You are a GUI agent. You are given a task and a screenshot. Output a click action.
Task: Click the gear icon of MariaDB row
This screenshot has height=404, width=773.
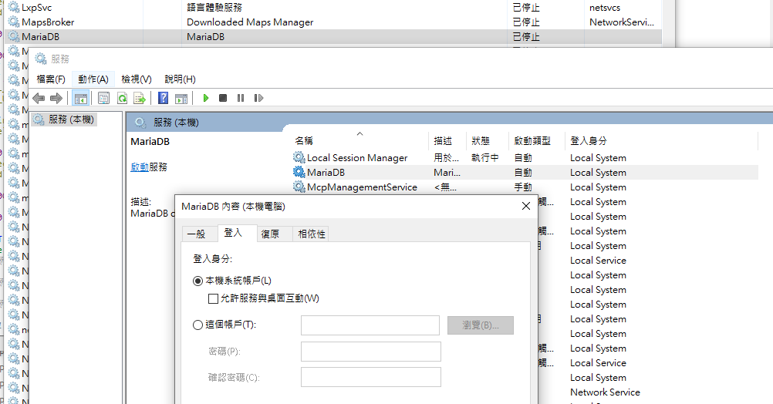(299, 172)
